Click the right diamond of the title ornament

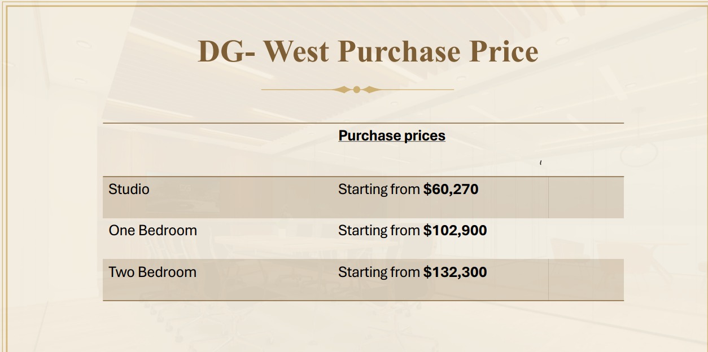(x=371, y=89)
